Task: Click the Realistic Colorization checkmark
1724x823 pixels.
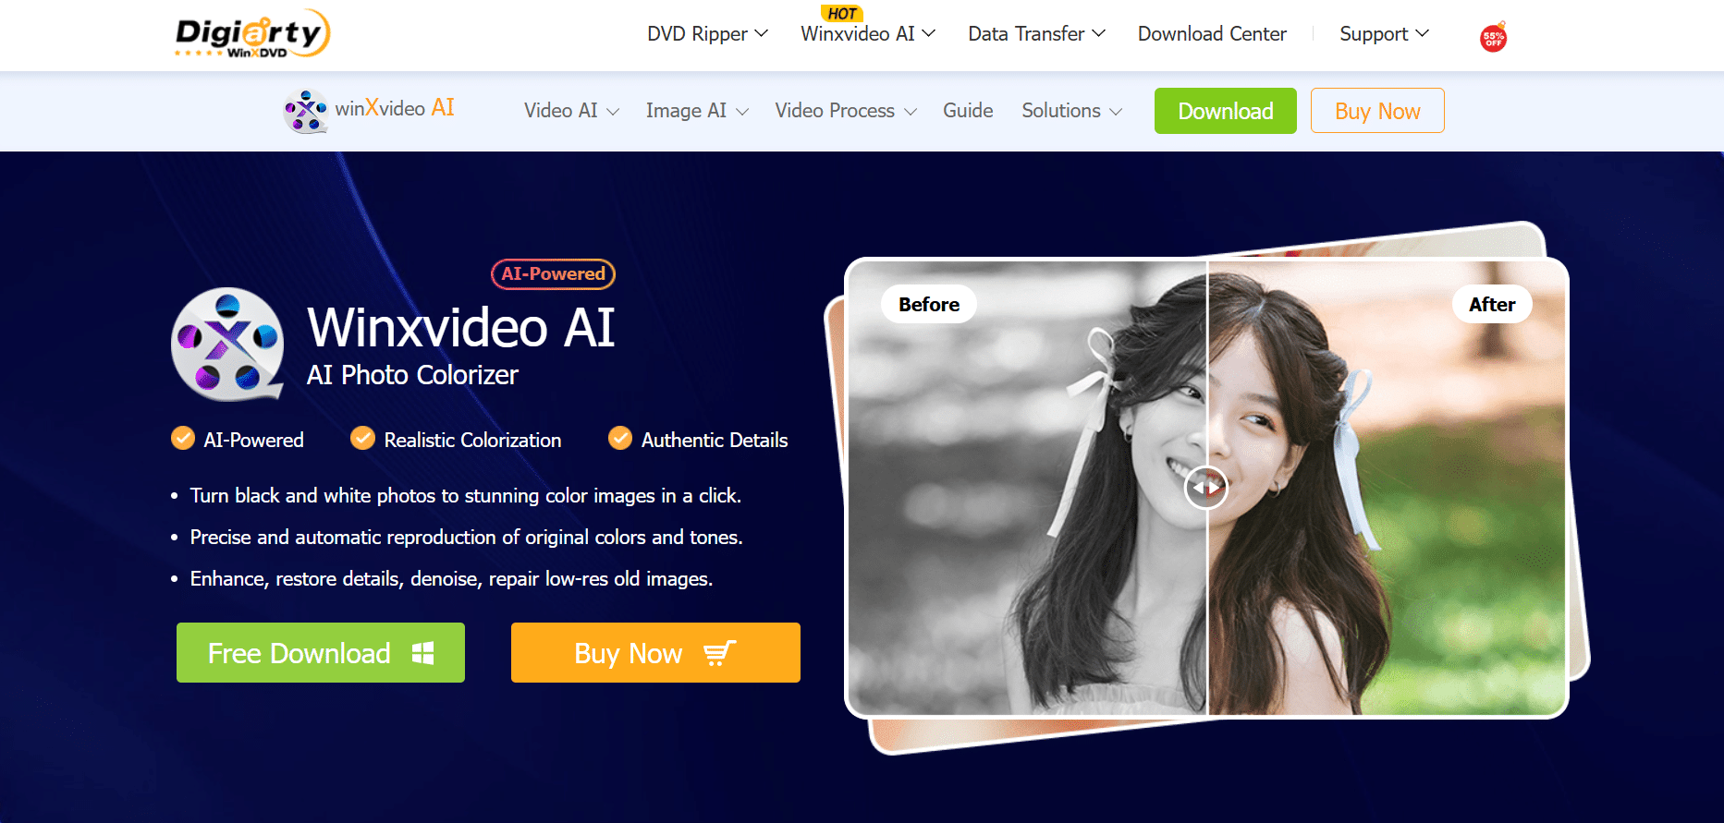Action: 362,438
